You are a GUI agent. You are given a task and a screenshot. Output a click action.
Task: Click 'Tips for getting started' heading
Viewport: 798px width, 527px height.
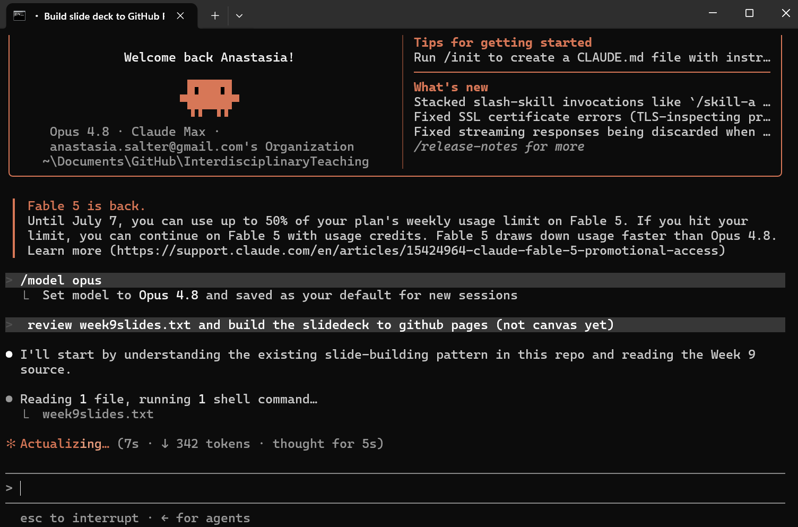coord(502,42)
